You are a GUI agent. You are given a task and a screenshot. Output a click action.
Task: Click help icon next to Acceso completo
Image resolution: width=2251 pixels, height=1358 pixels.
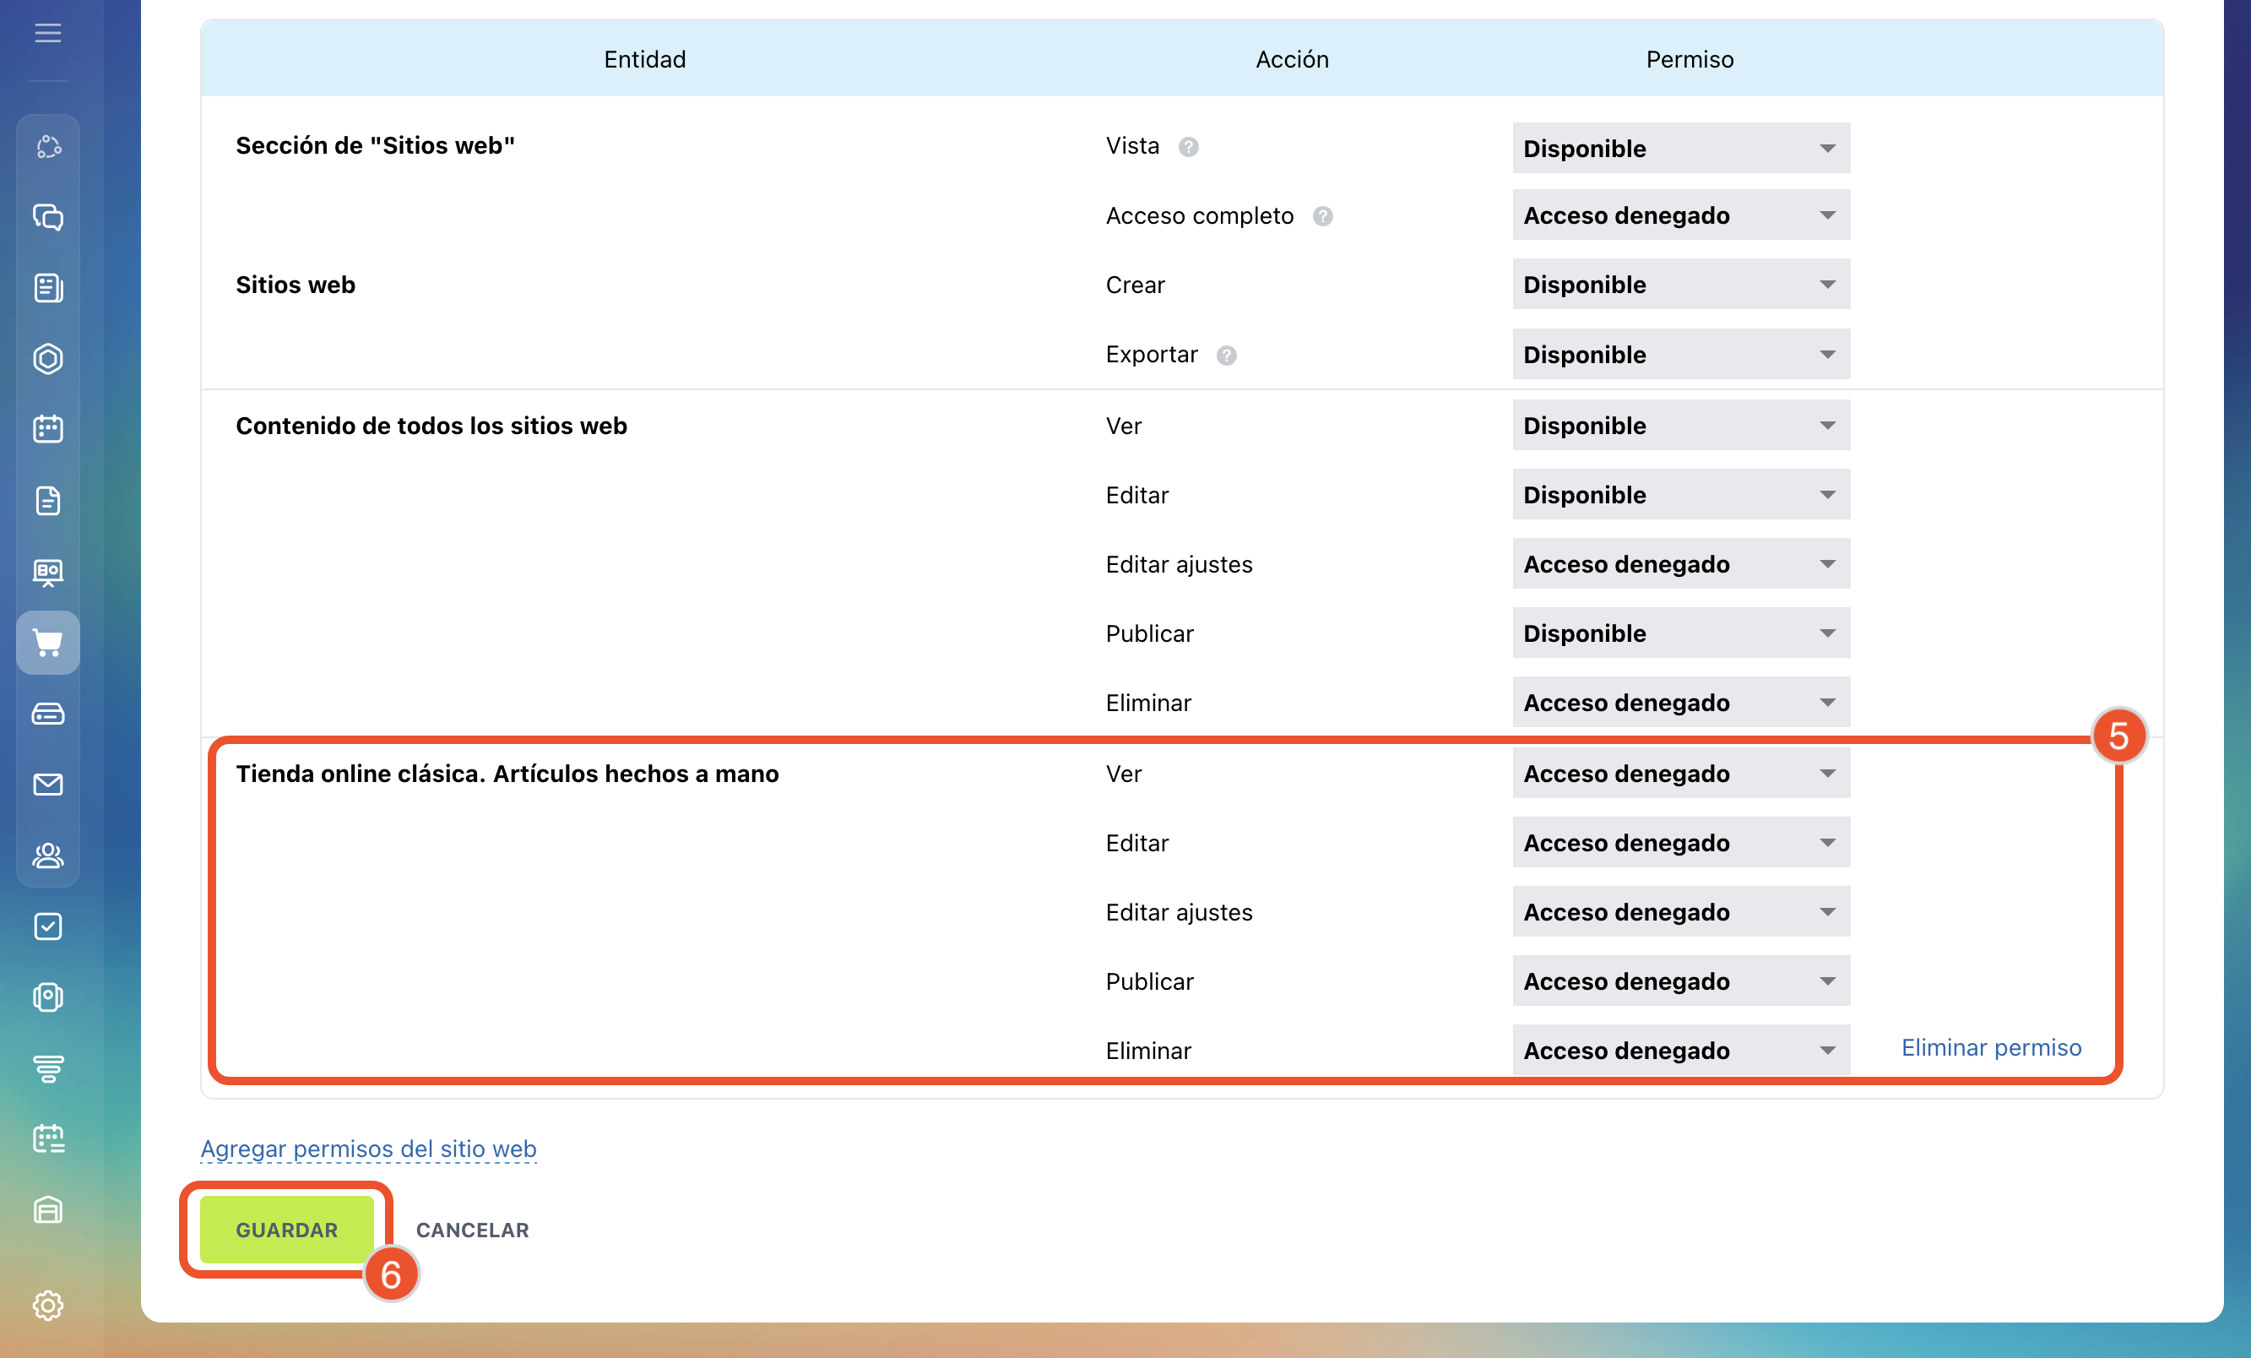pyautogui.click(x=1322, y=216)
